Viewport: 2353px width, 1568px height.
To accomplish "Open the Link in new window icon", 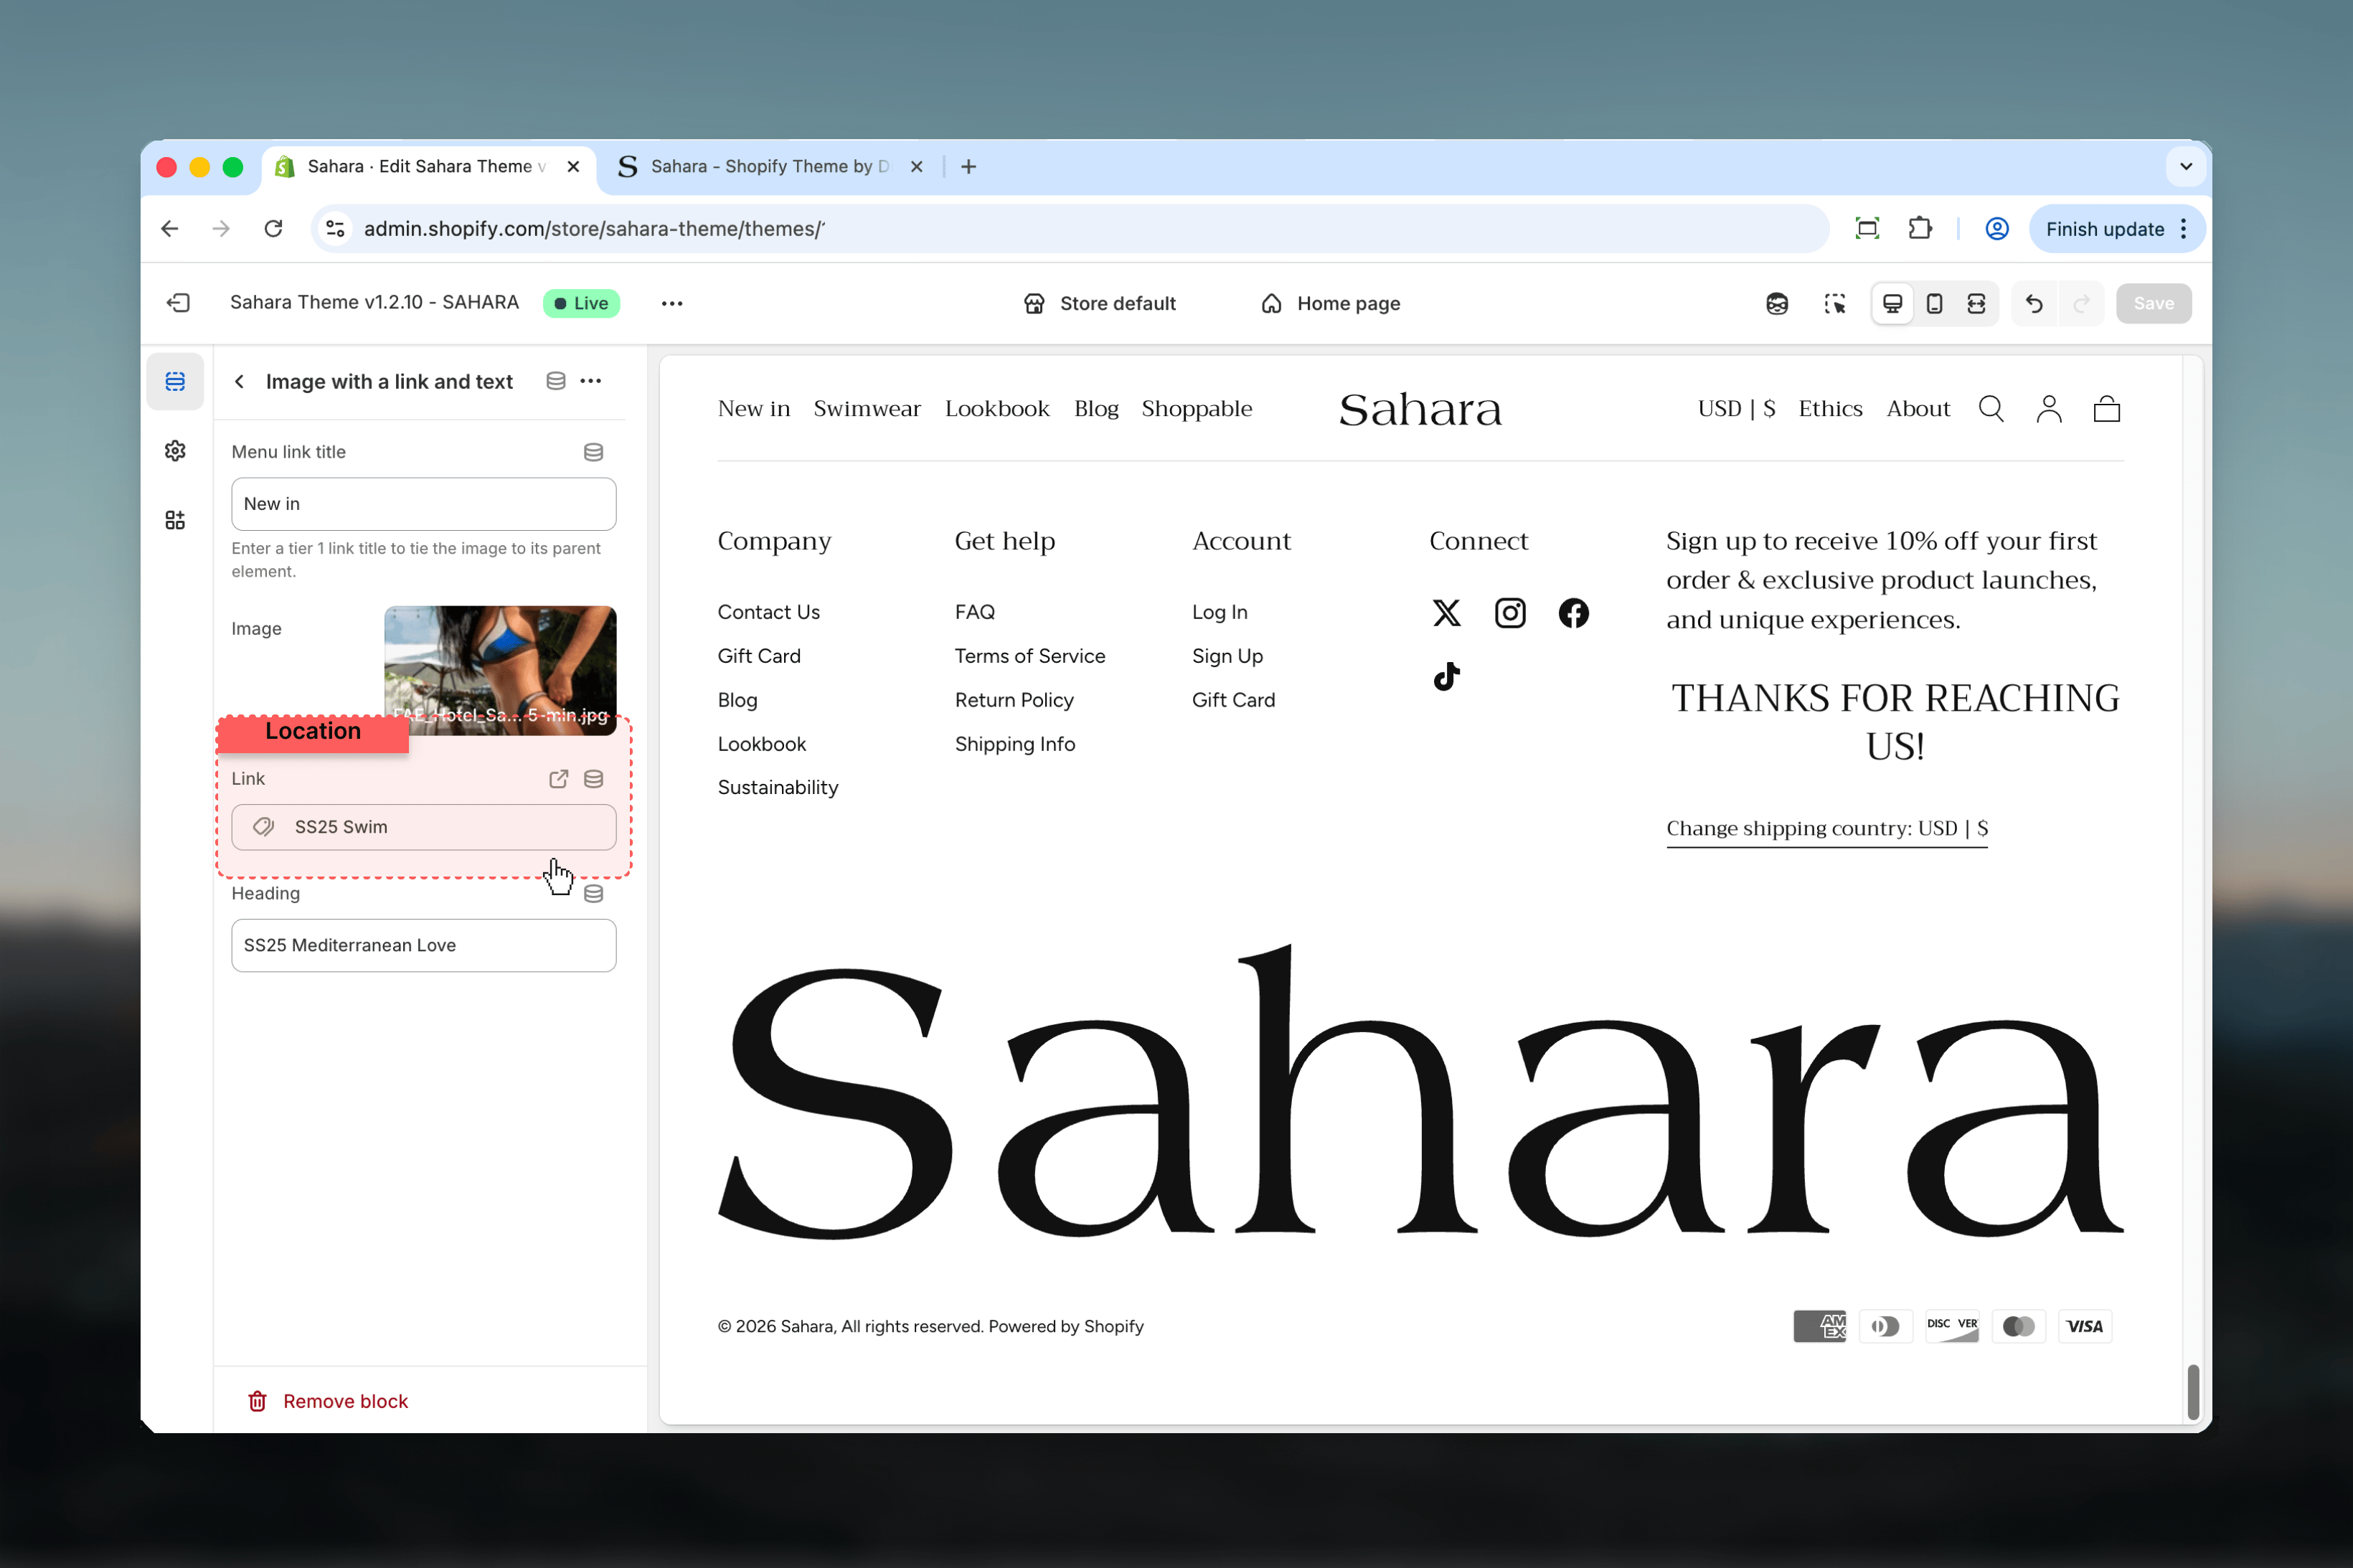I will 559,779.
